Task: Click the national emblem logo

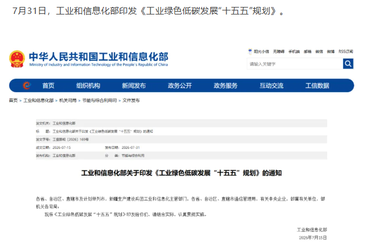Action: (x=17, y=59)
